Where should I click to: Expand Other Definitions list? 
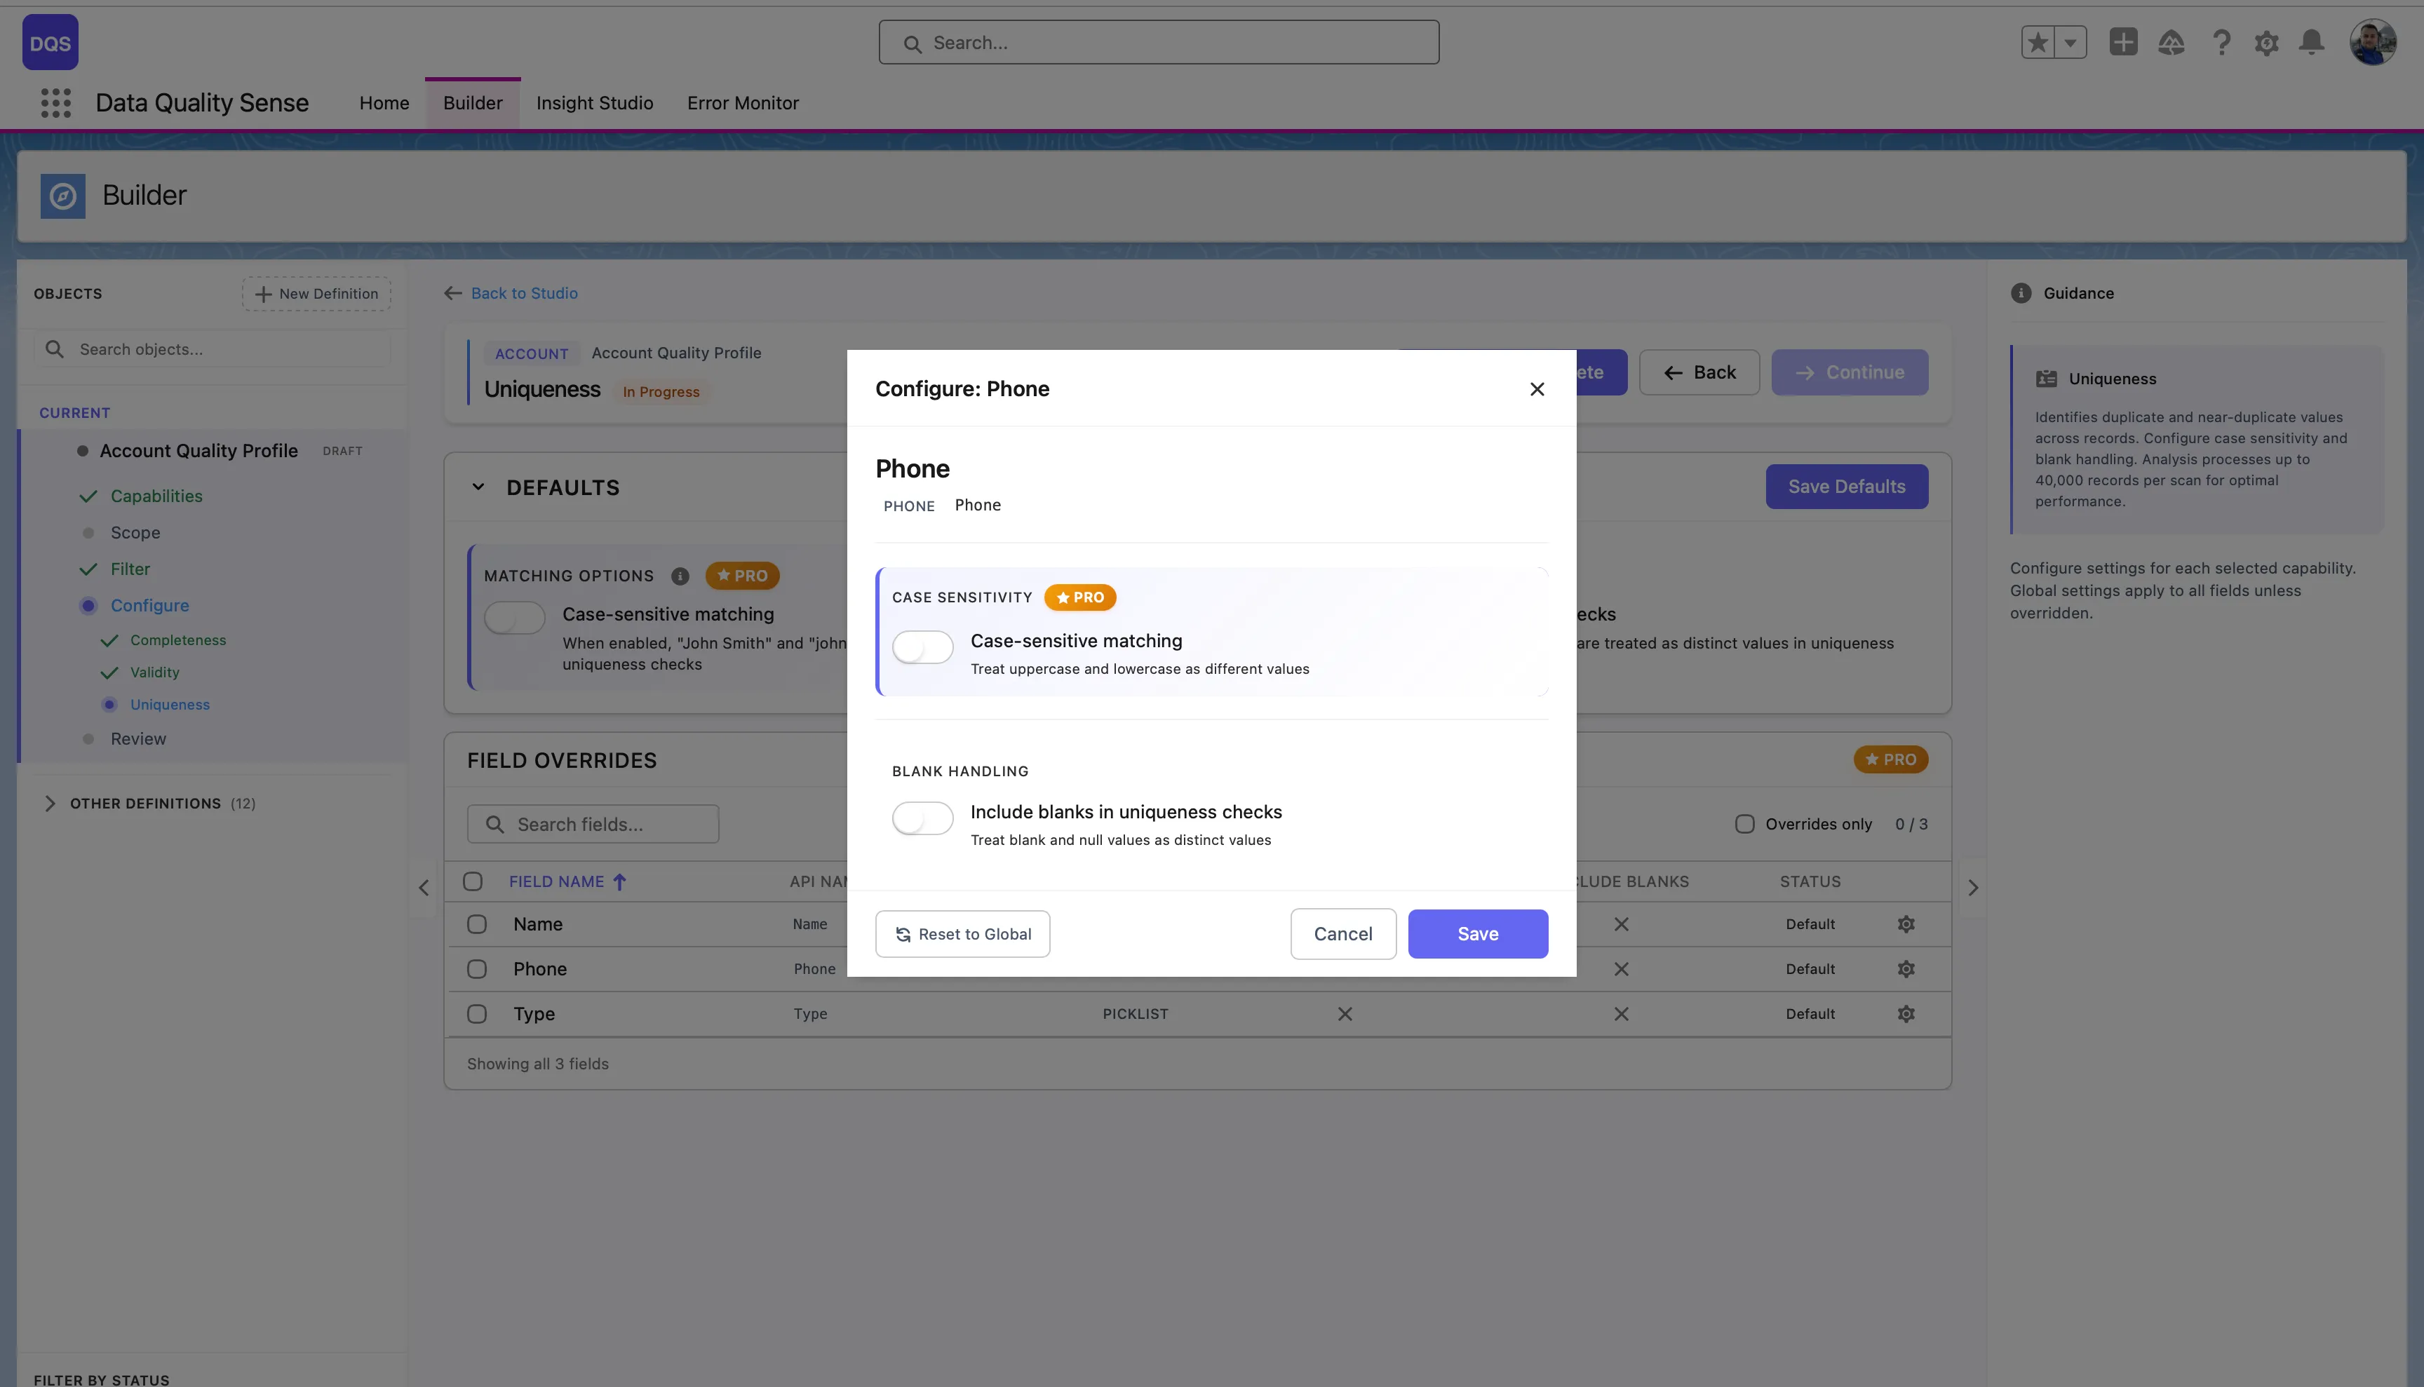pyautogui.click(x=50, y=803)
